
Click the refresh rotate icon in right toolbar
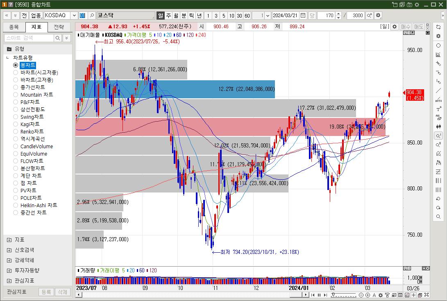[438, 27]
